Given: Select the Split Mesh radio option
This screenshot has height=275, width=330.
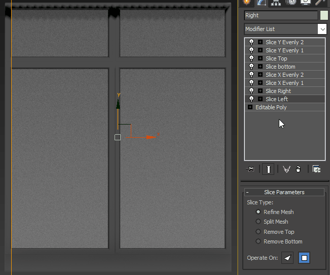Looking at the screenshot, I should pyautogui.click(x=259, y=222).
